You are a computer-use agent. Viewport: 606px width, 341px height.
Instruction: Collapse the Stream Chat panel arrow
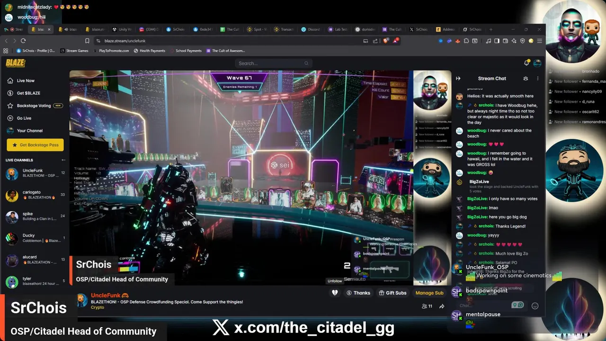pyautogui.click(x=458, y=79)
